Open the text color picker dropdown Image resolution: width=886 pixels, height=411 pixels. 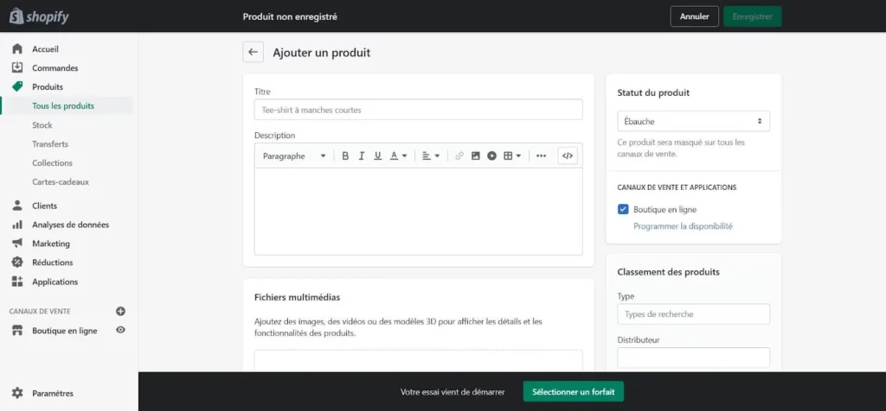point(398,156)
